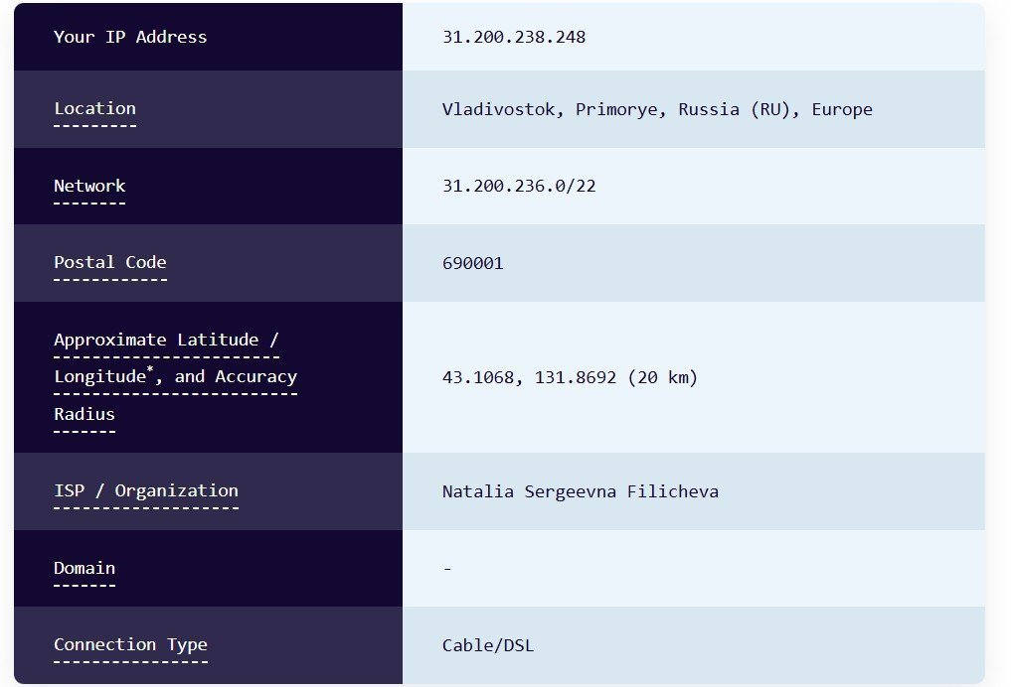Click the Cable/DSL connection value

(x=488, y=645)
